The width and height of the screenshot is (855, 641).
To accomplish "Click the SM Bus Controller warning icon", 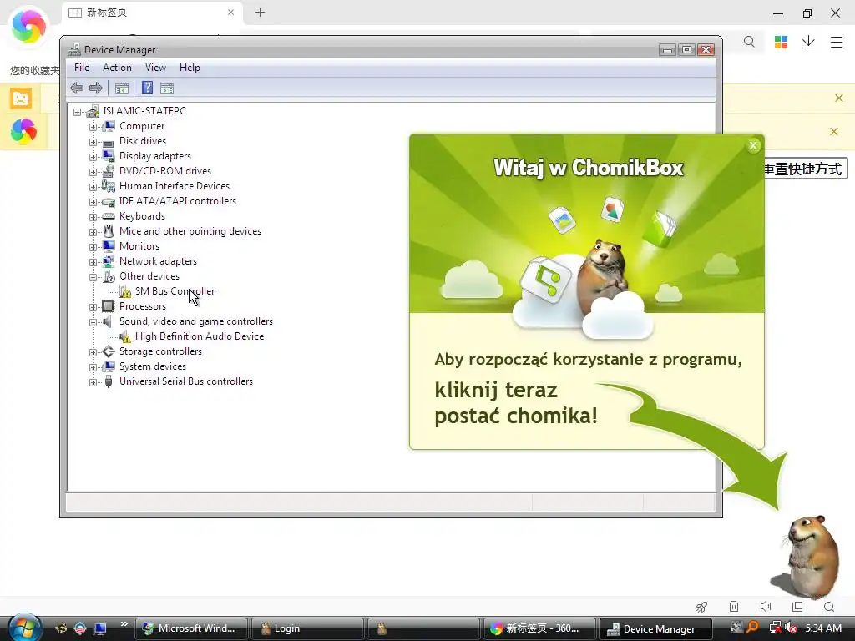I will [125, 291].
